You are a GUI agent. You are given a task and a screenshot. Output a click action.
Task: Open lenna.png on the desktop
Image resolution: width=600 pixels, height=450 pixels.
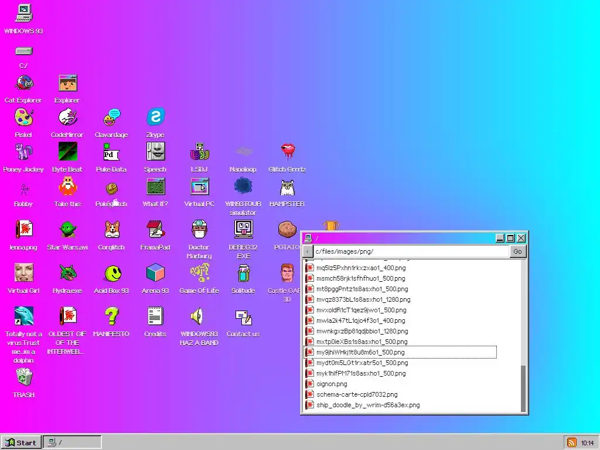point(23,230)
